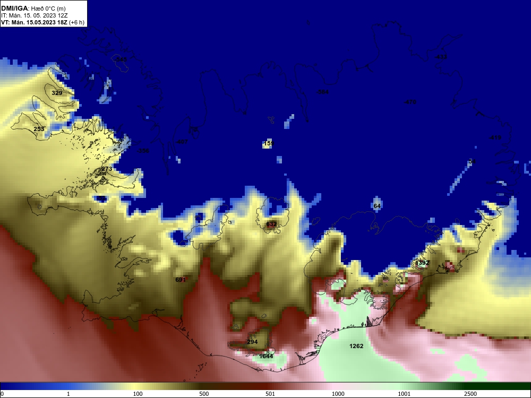Click the map value -407
This screenshot has height=398, width=531.
(181, 142)
